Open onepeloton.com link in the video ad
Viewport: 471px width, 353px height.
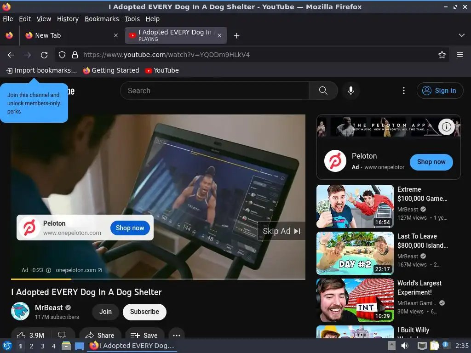(79, 270)
